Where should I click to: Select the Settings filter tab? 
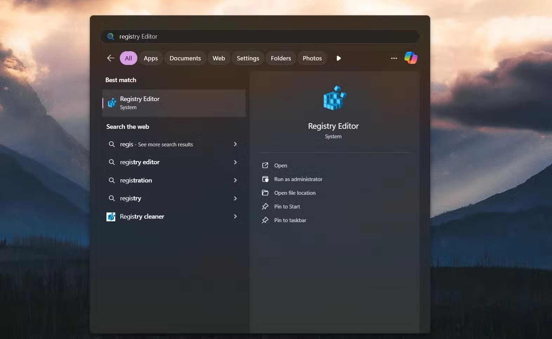point(248,58)
